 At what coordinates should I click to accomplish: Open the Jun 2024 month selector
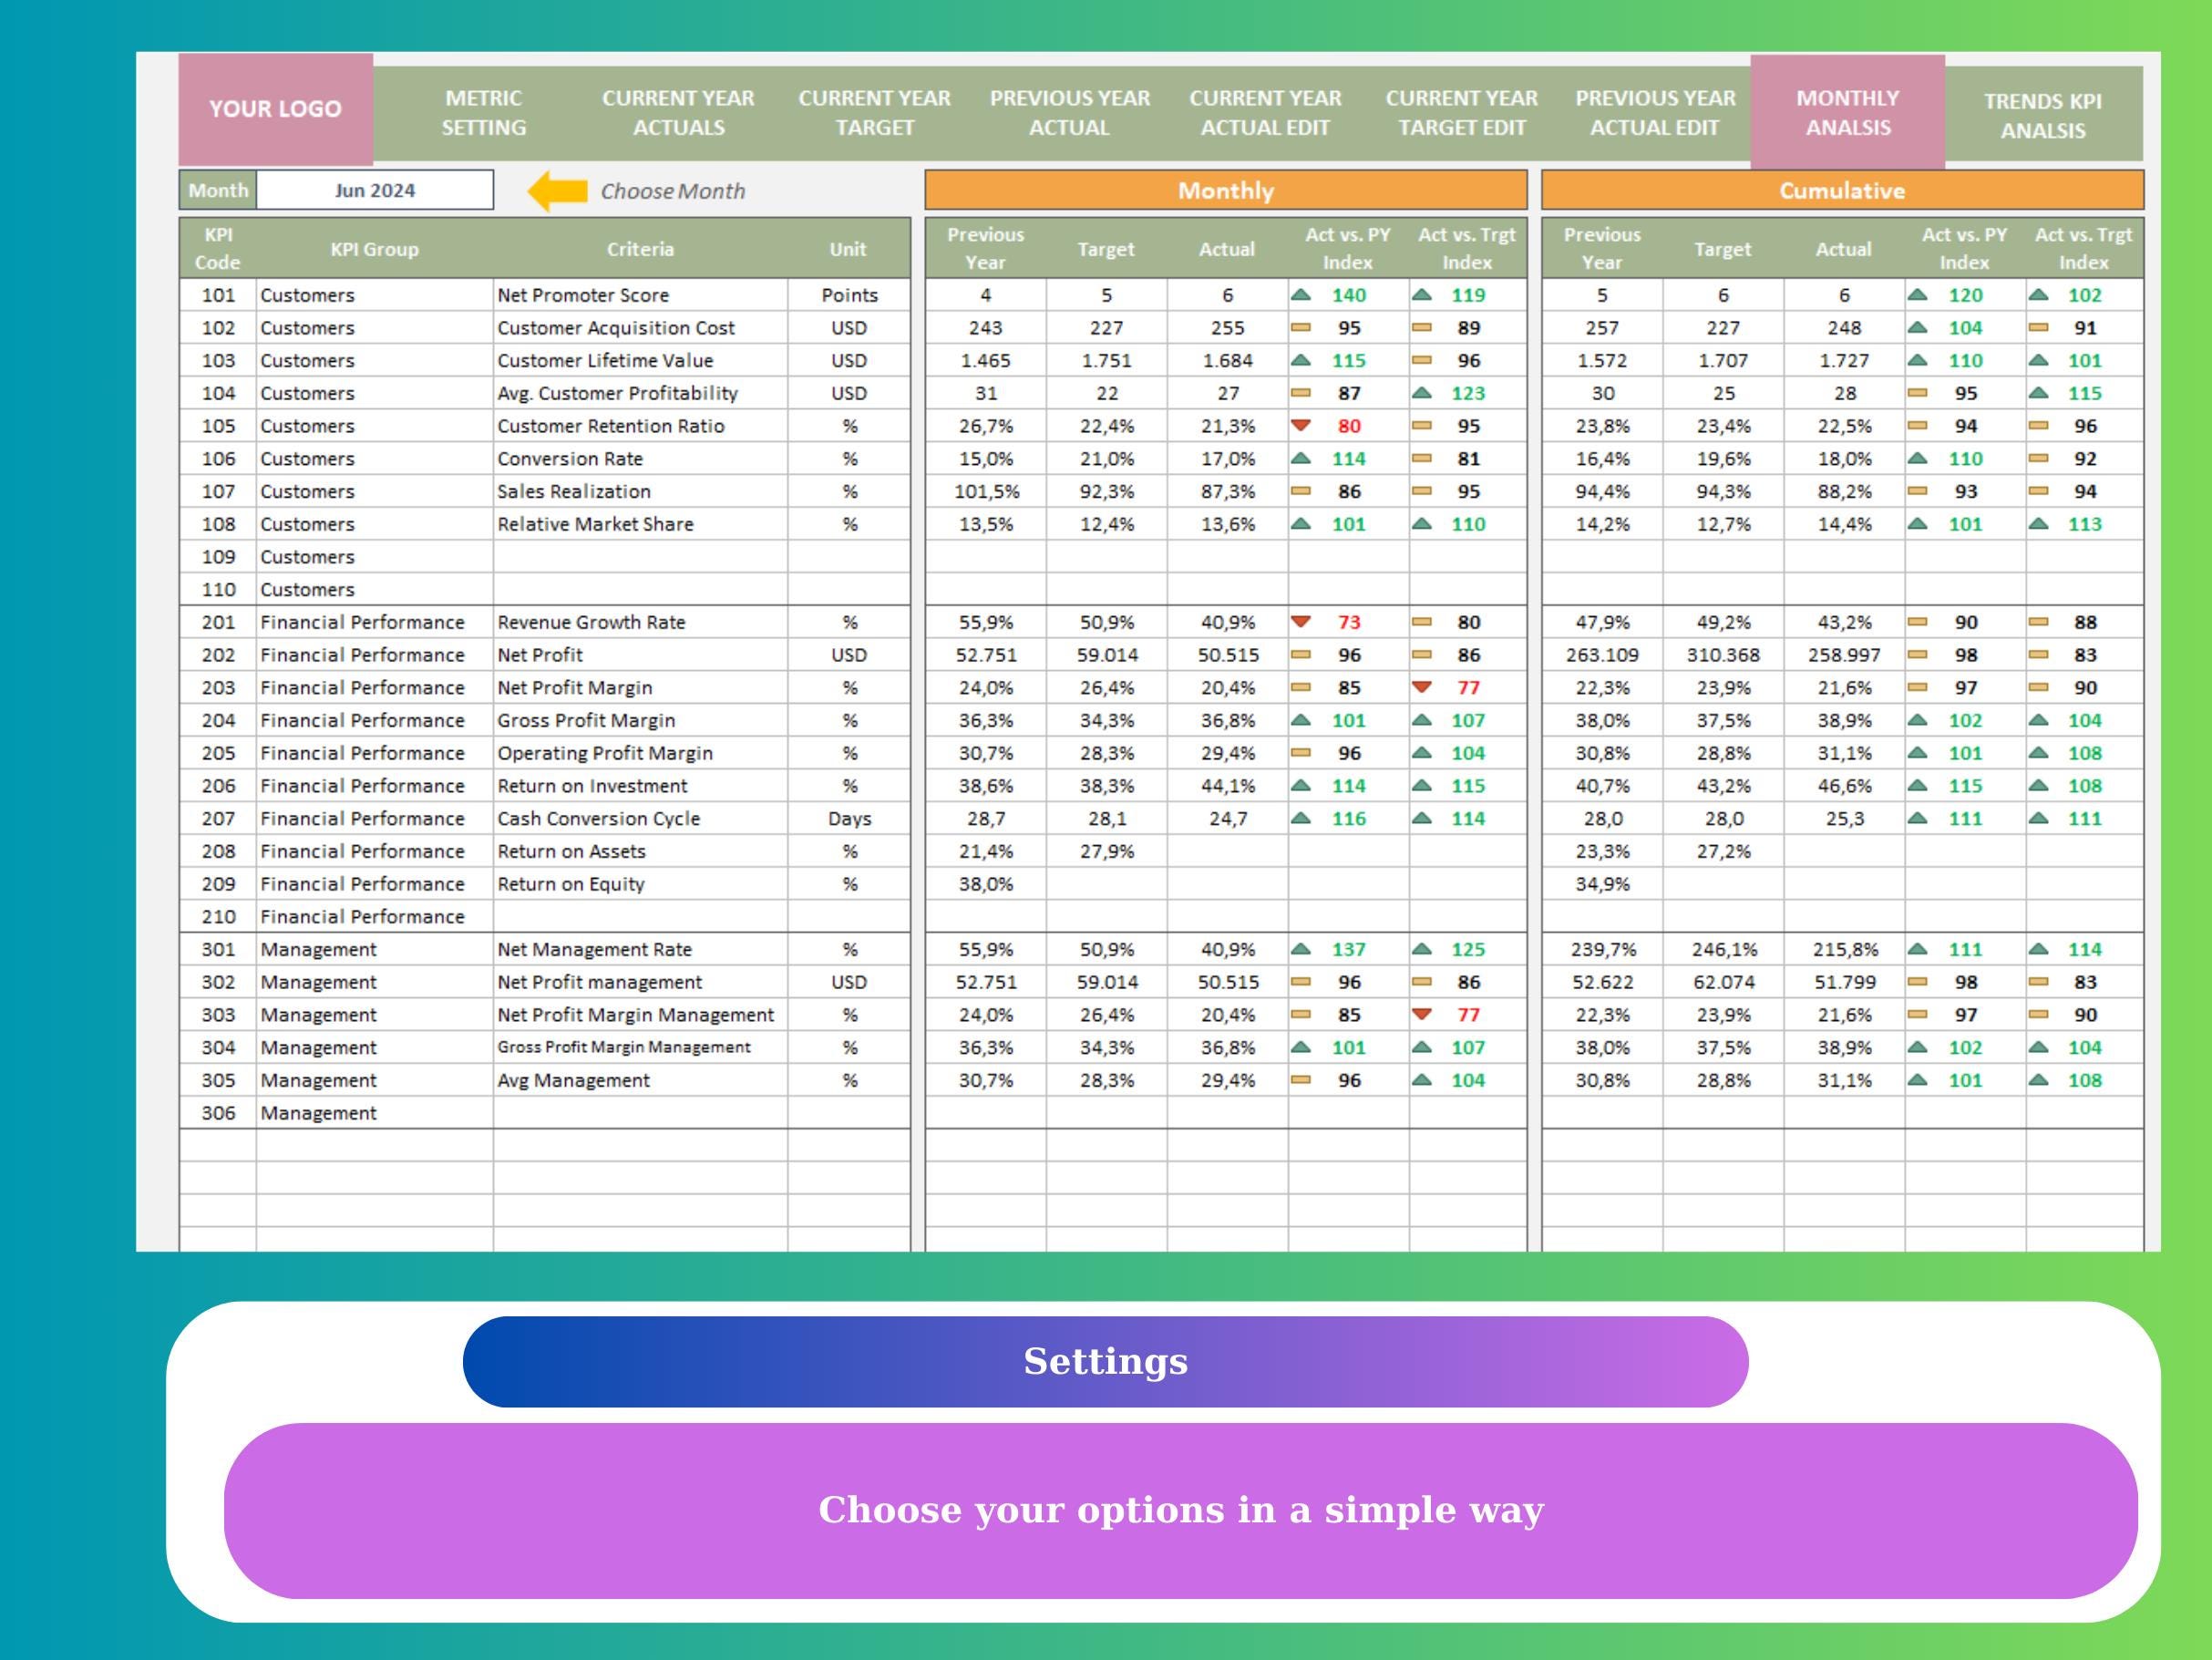(375, 190)
